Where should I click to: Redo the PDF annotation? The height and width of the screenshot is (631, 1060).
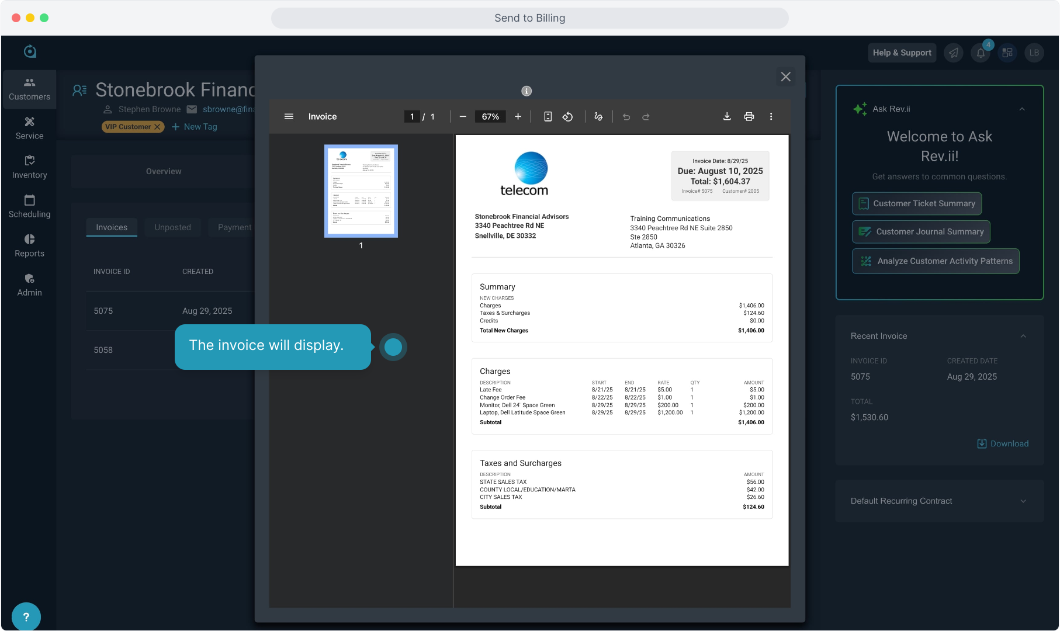click(646, 117)
